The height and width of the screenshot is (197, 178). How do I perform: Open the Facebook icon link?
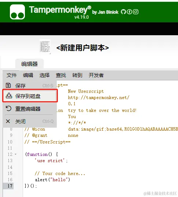(x=129, y=12)
